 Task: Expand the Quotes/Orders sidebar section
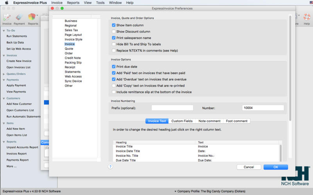point(4,74)
